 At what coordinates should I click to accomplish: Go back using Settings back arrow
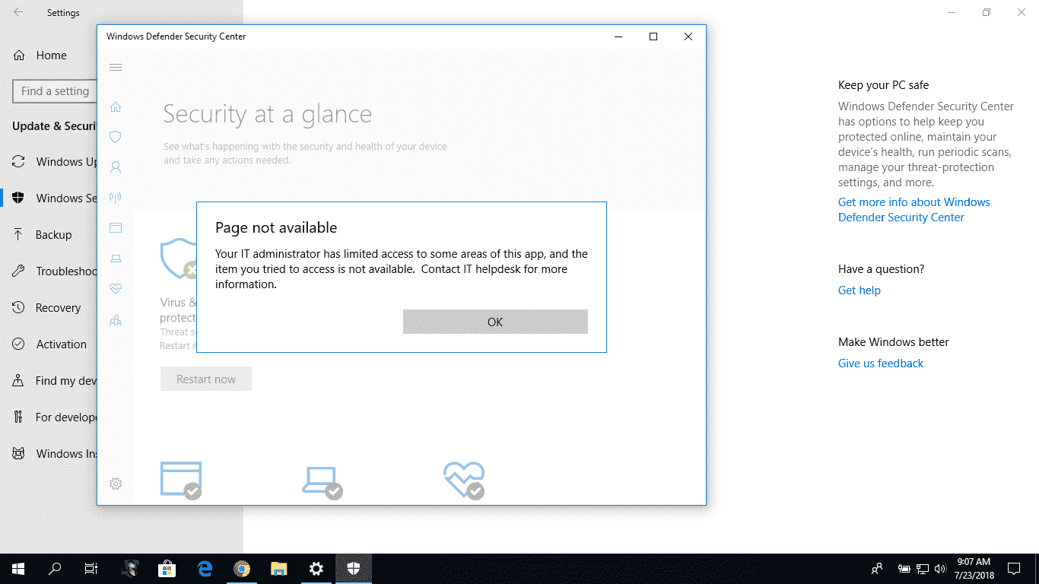click(x=17, y=12)
